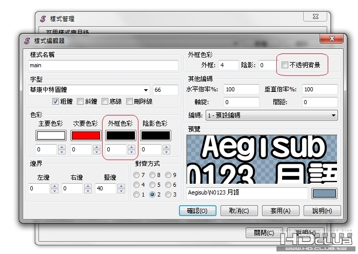The image size is (358, 254).
Task: Enable the 斜體 italic checkbox
Action: point(80,102)
